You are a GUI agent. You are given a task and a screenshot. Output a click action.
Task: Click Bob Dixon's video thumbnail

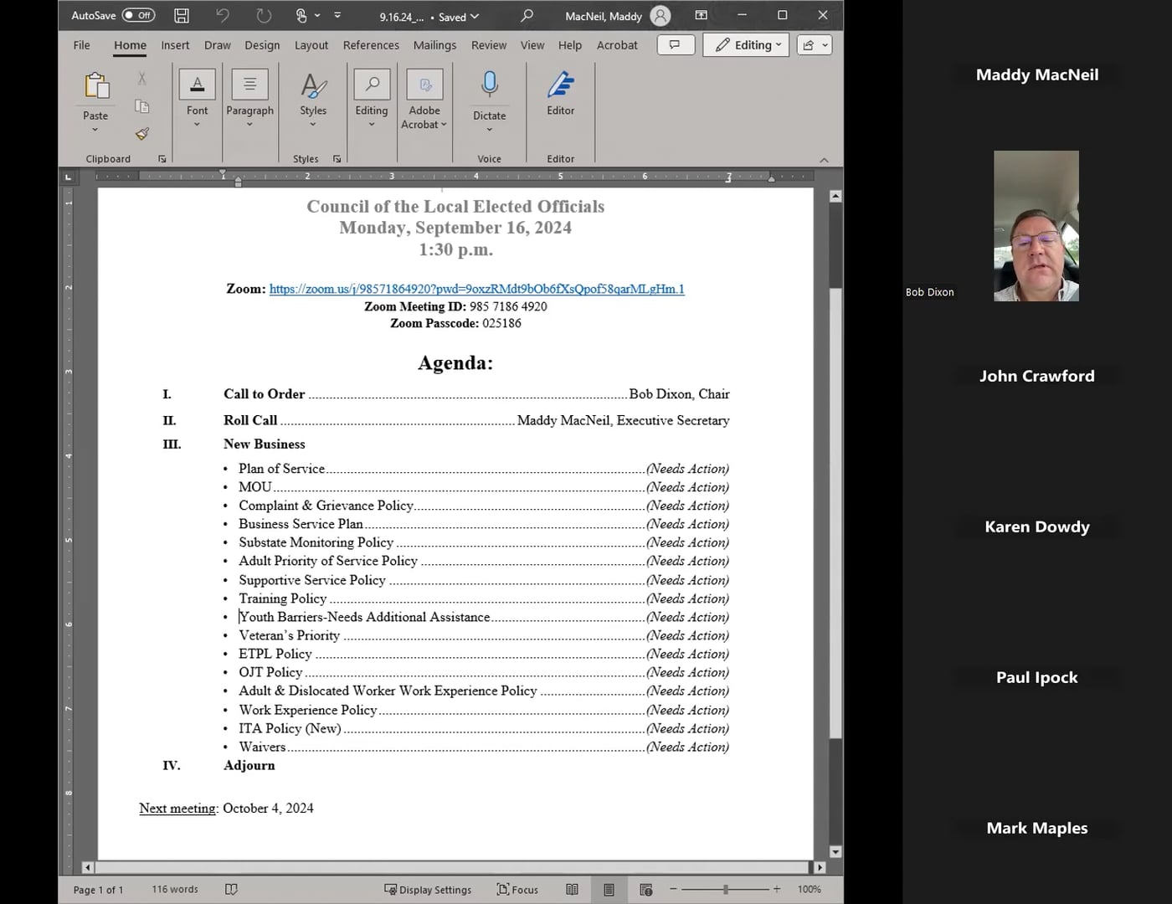point(1036,226)
